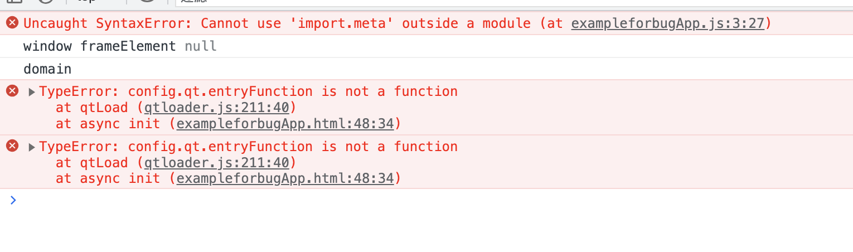Expand the first TypeError stack trace
The width and height of the screenshot is (853, 252).
[32, 91]
